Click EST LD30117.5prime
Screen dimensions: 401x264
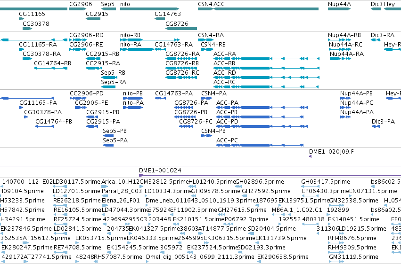pyautogui.click(x=76, y=182)
